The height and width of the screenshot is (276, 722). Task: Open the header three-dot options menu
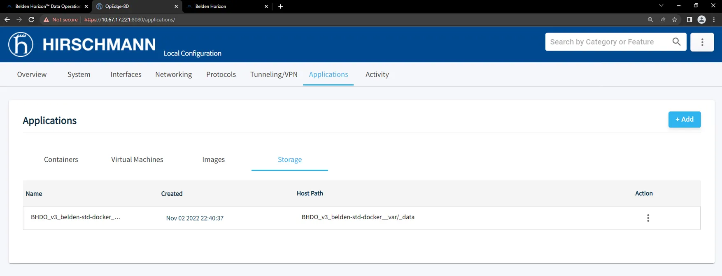(702, 42)
